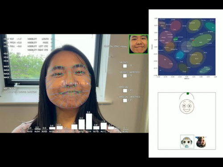Screen dimensions: 223x167
Task: Click the white box under VALENCE SMOOTHED
Action: coord(125,76)
